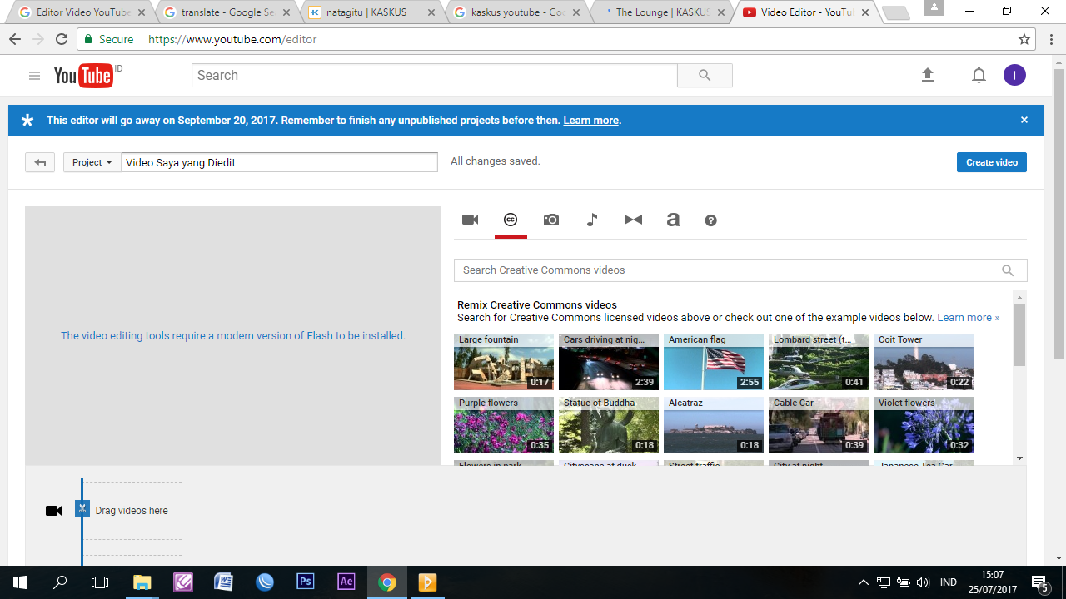Open the Photos camera tab
Image resolution: width=1066 pixels, height=599 pixels.
(x=551, y=220)
